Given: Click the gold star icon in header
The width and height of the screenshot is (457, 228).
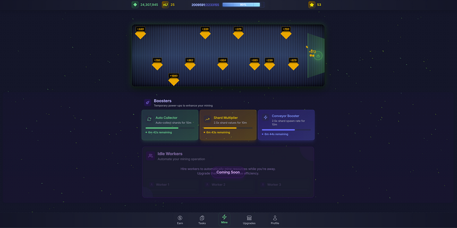Looking at the screenshot, I should click(x=312, y=5).
